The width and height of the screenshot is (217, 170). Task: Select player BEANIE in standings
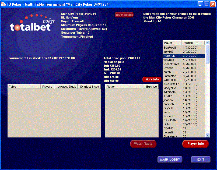click(x=168, y=128)
